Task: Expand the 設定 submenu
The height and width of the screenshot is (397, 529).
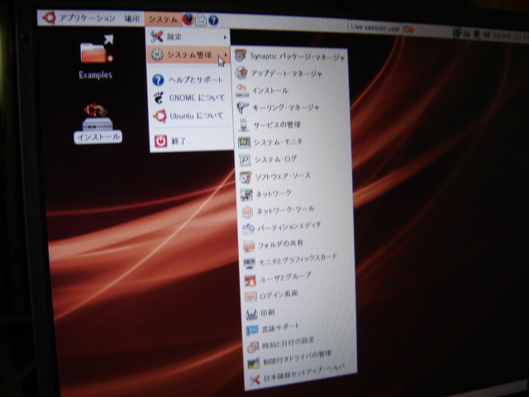Action: point(189,36)
